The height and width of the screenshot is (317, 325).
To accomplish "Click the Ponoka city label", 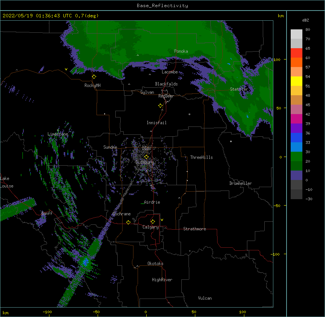I will coord(181,51).
